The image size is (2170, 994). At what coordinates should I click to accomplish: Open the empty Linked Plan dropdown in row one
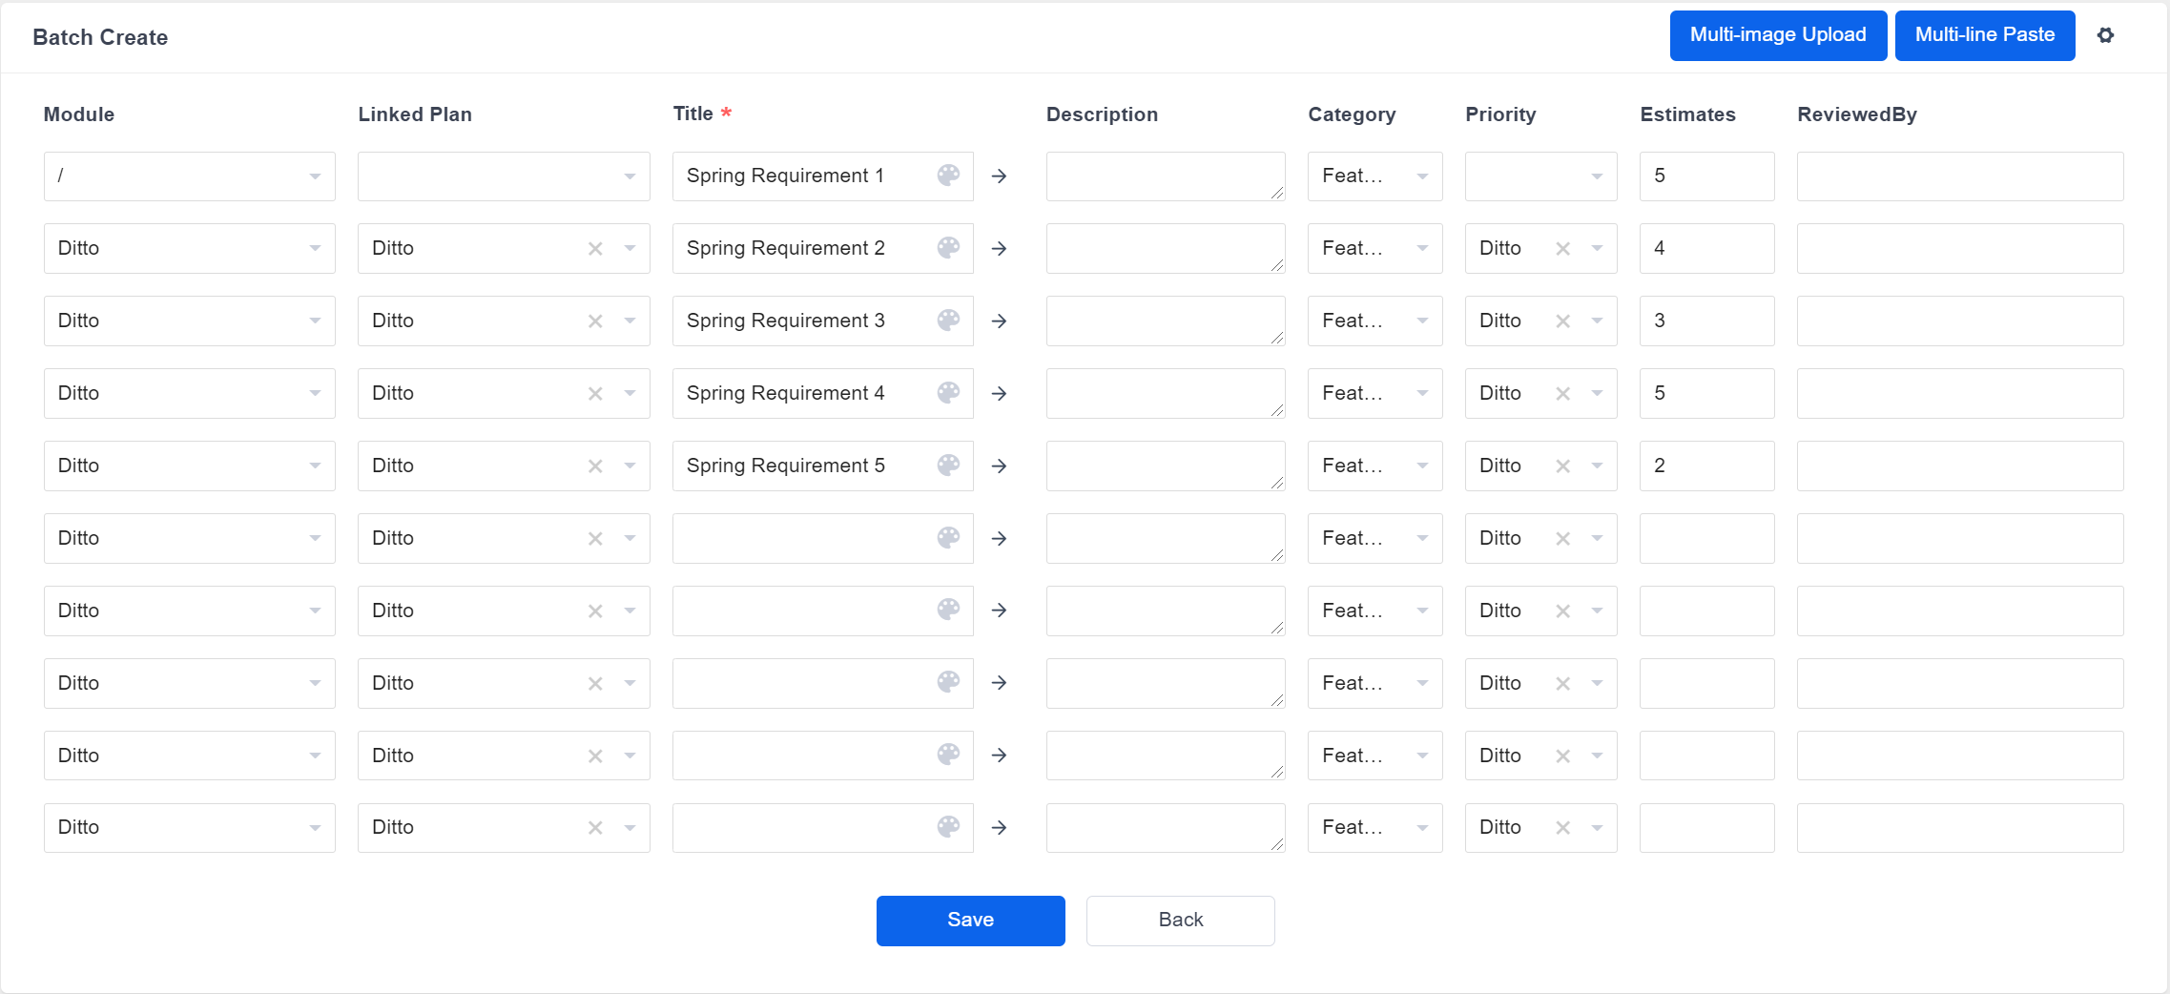[x=504, y=176]
